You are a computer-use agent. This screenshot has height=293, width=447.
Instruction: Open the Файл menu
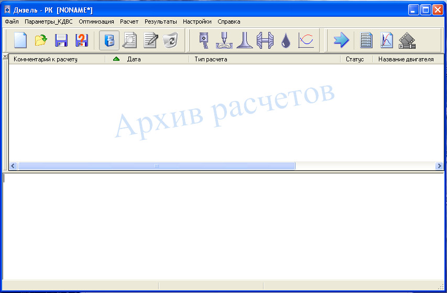[12, 21]
